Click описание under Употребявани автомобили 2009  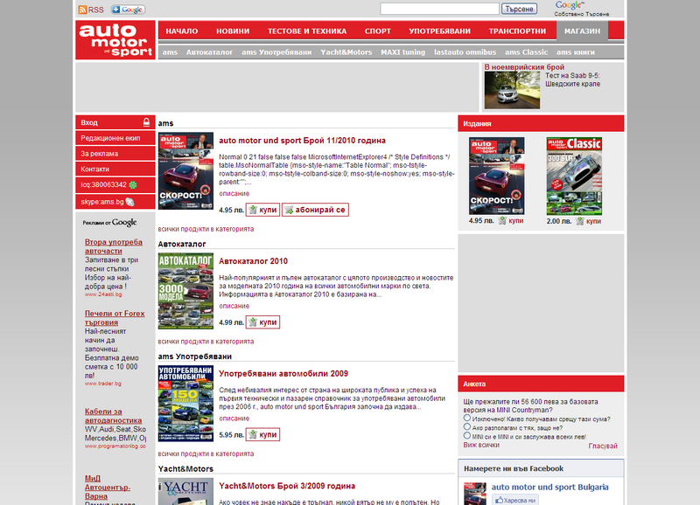click(234, 419)
